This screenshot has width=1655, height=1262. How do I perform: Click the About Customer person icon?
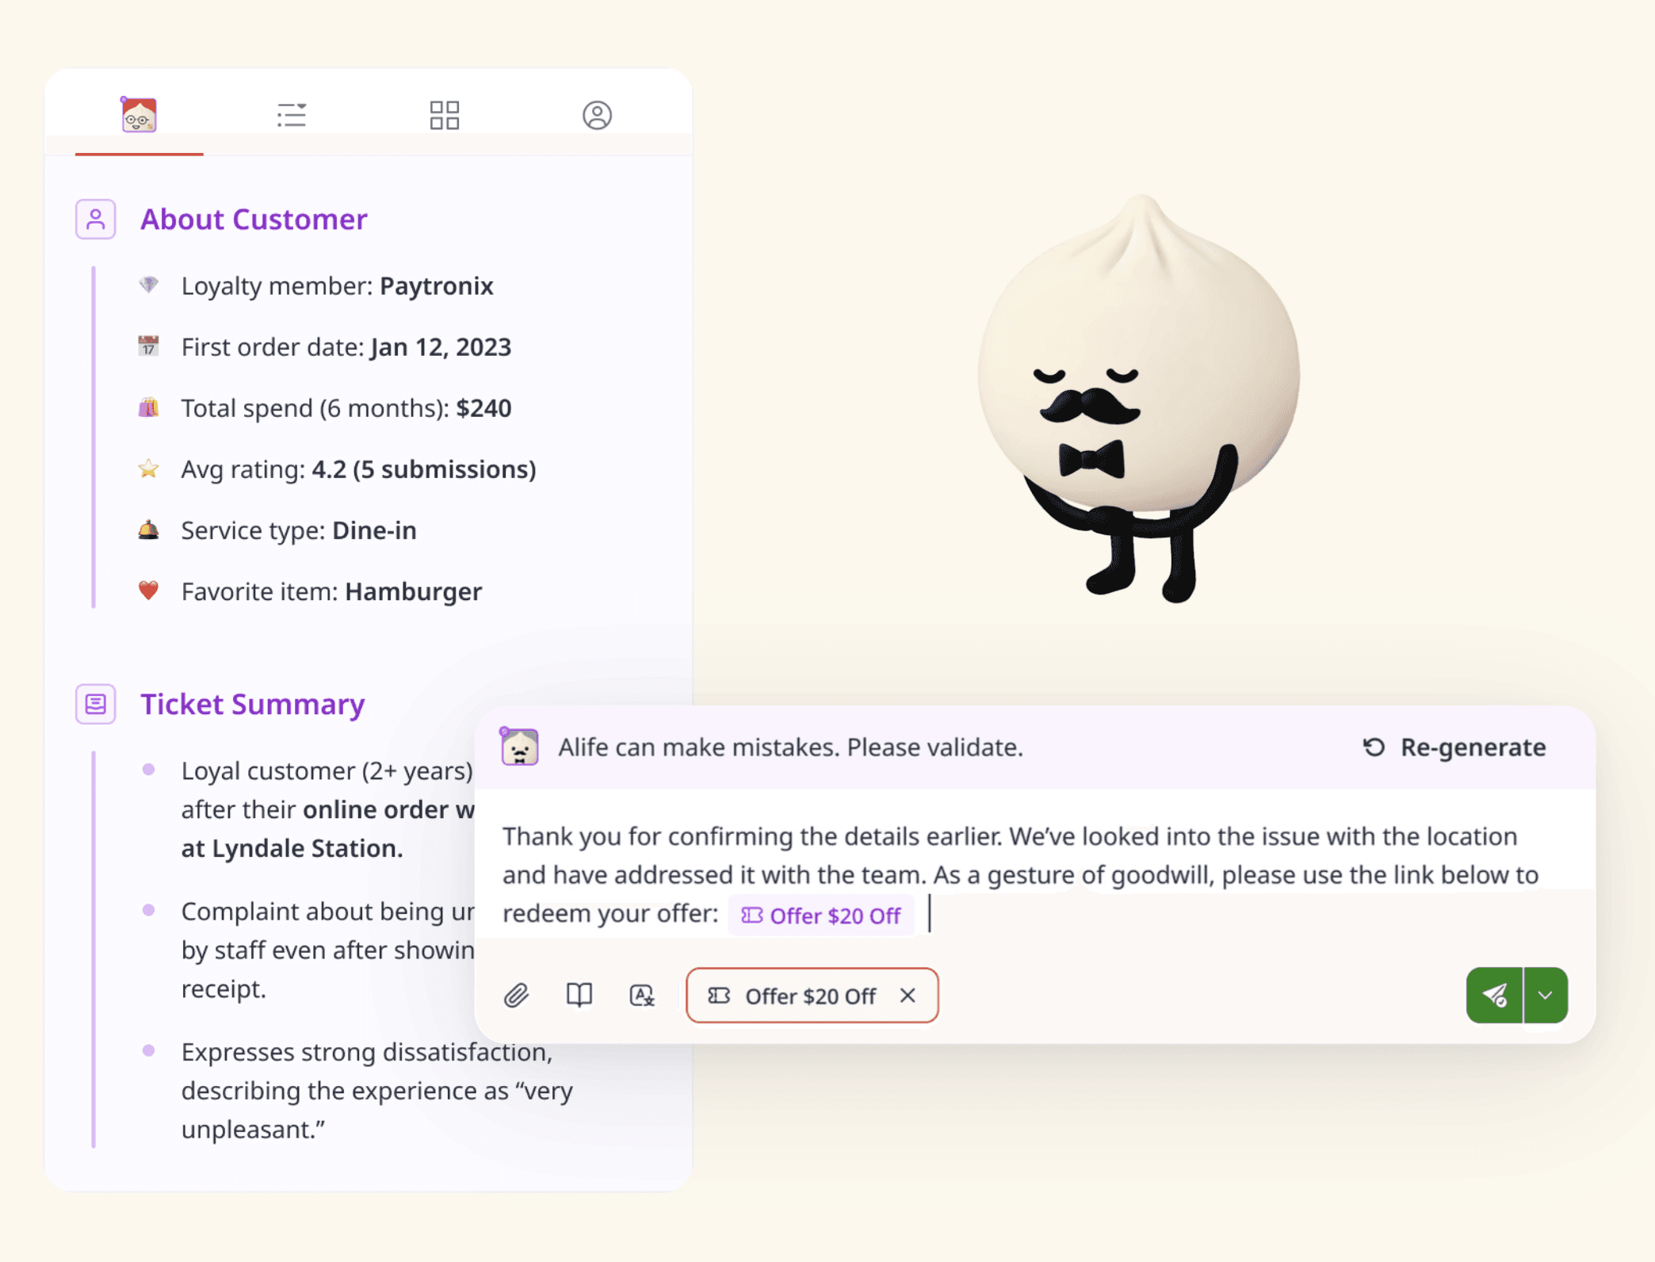pyautogui.click(x=95, y=219)
